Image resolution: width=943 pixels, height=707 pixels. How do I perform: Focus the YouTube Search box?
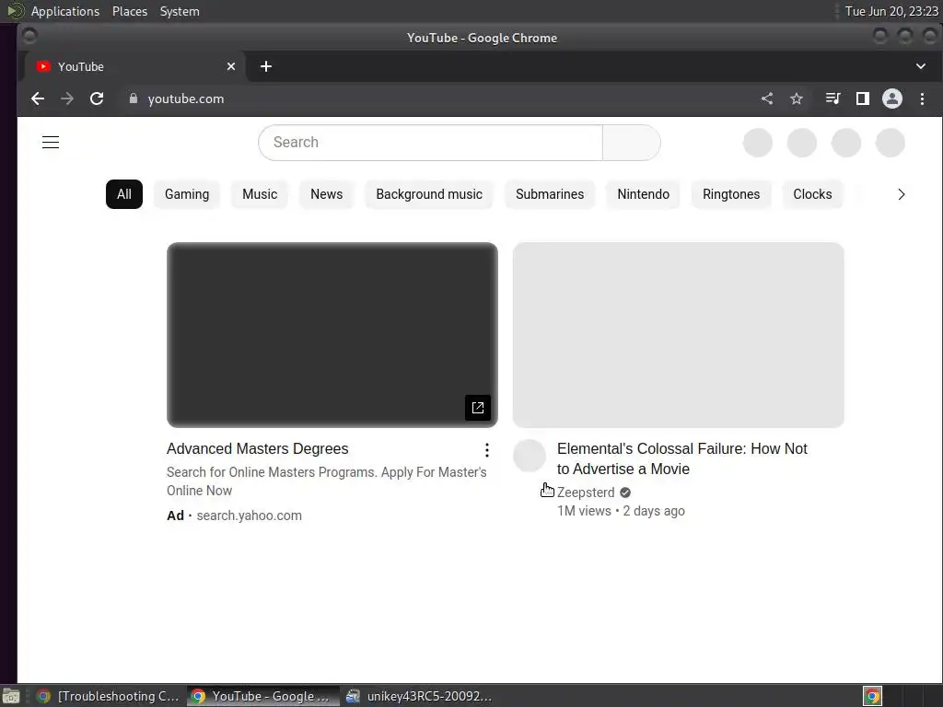pyautogui.click(x=431, y=143)
